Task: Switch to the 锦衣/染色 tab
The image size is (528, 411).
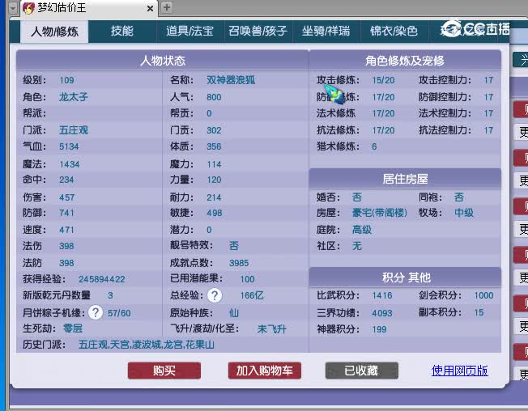Action: [394, 31]
